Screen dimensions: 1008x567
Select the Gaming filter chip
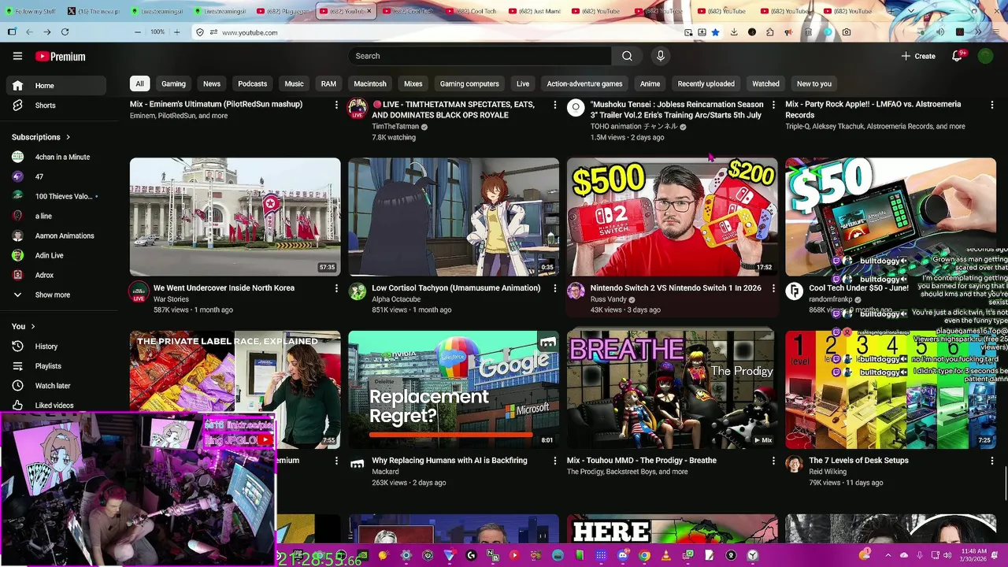(173, 83)
